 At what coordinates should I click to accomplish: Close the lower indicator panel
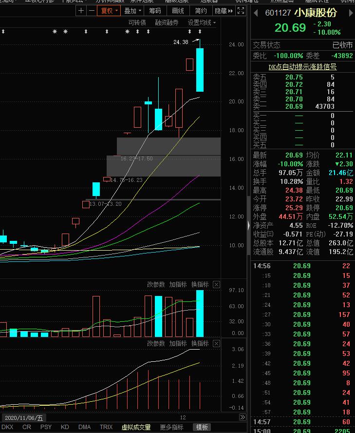(x=217, y=343)
